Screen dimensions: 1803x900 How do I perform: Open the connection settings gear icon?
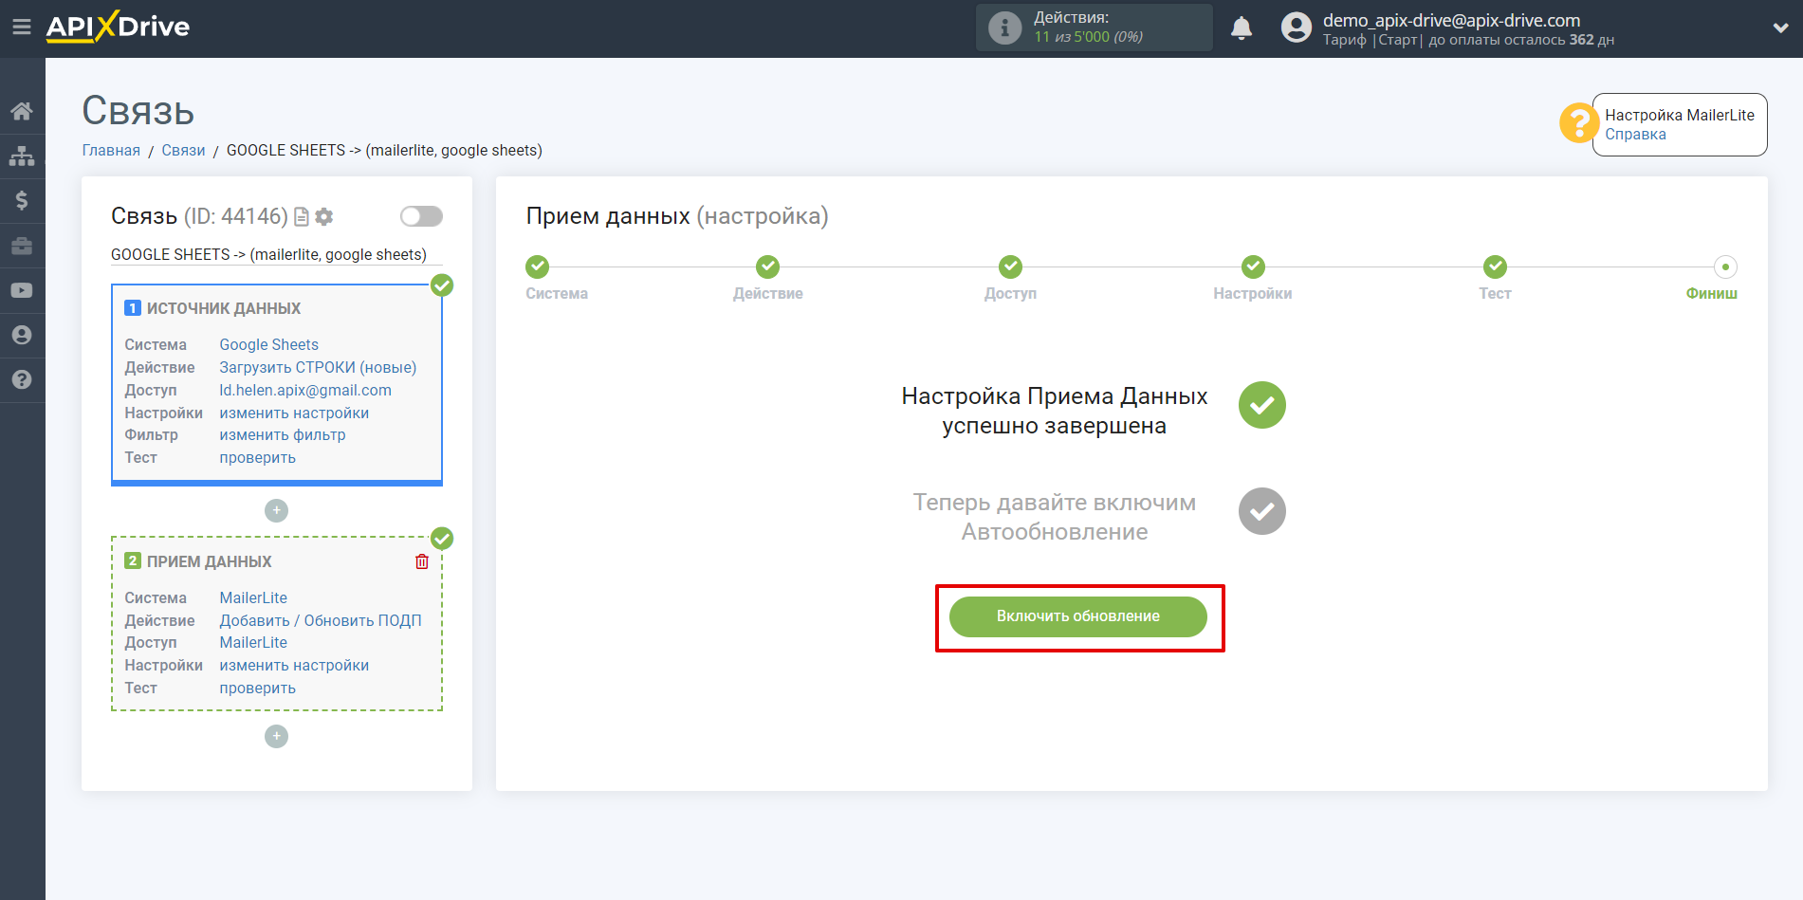click(x=324, y=217)
